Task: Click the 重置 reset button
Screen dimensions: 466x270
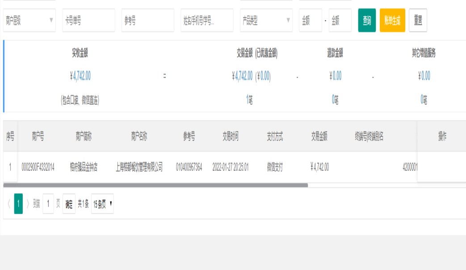Action: 418,21
